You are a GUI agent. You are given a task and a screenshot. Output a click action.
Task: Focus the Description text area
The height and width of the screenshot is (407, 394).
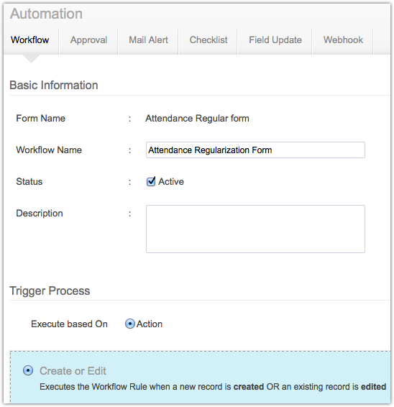(255, 229)
